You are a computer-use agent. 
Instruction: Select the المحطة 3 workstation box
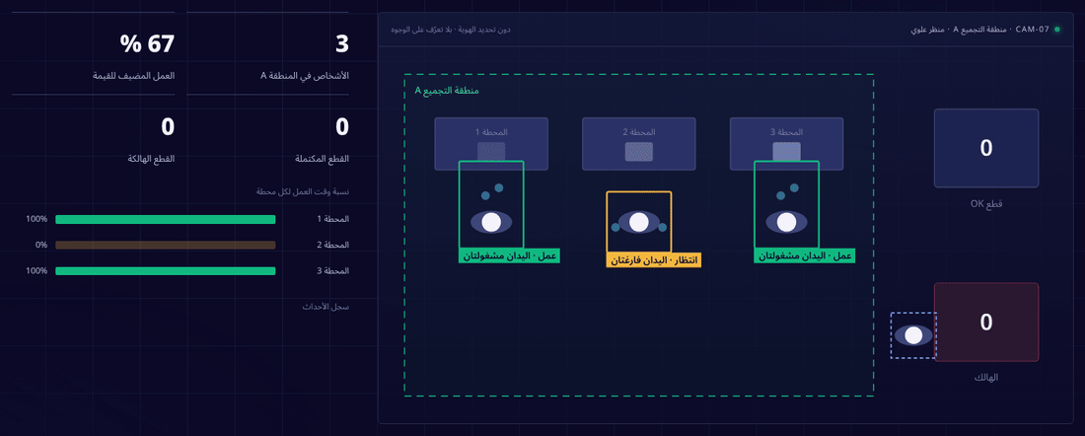[787, 144]
